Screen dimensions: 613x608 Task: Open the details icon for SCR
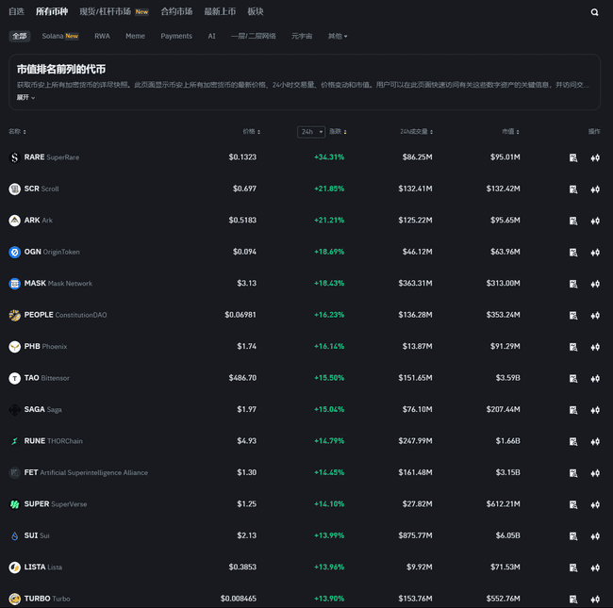click(572, 189)
